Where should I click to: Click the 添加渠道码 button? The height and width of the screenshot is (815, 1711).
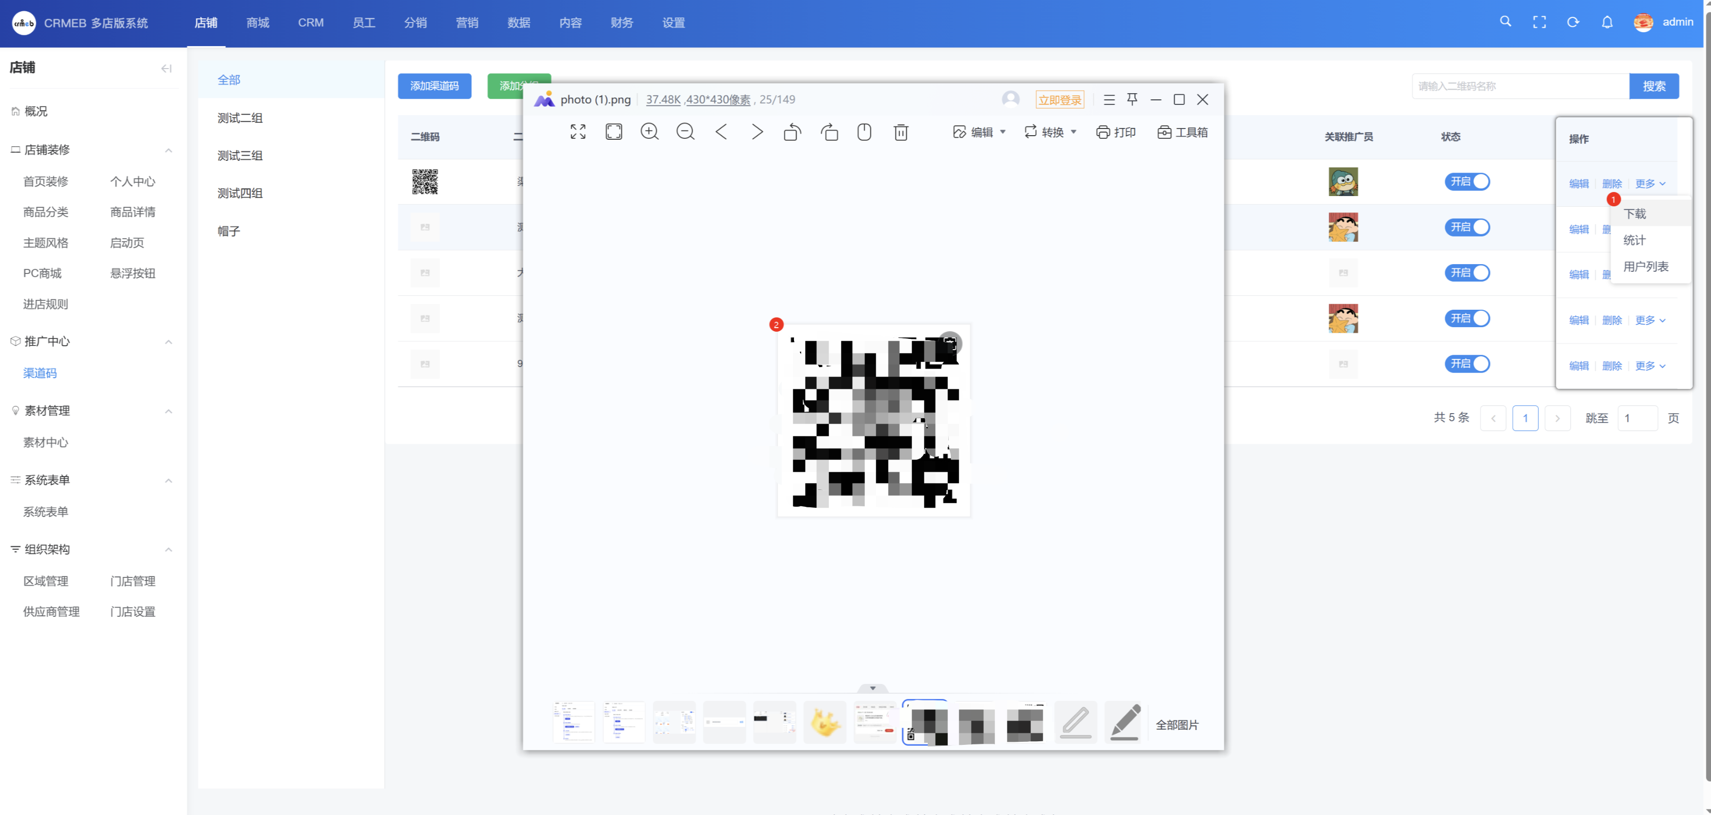click(x=434, y=87)
